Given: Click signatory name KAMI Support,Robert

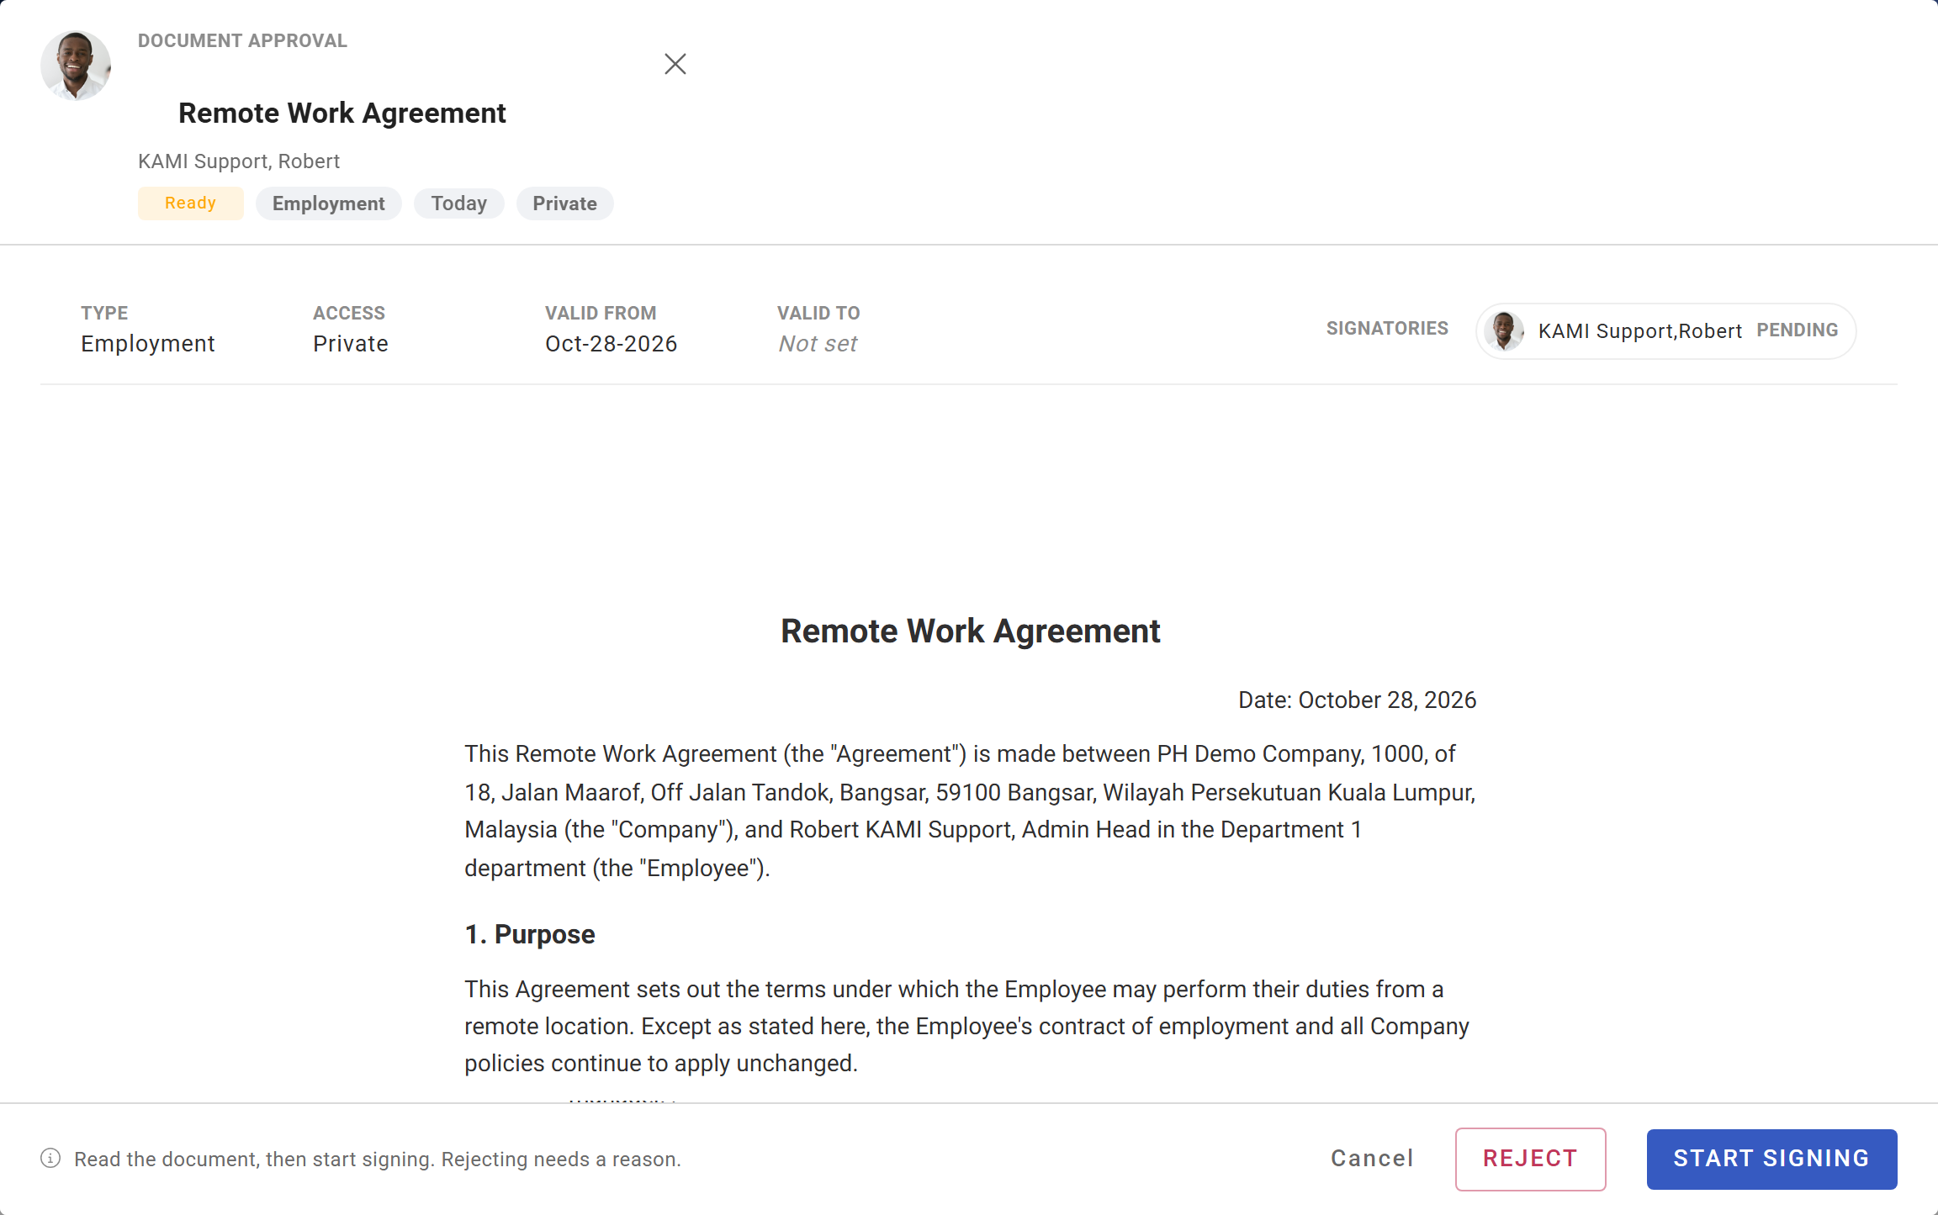Looking at the screenshot, I should (x=1640, y=331).
